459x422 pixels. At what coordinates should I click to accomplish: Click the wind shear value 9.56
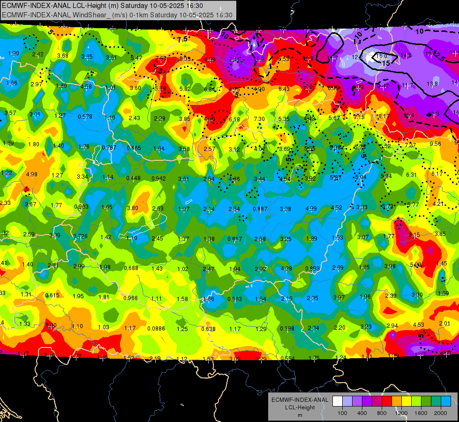point(435,144)
